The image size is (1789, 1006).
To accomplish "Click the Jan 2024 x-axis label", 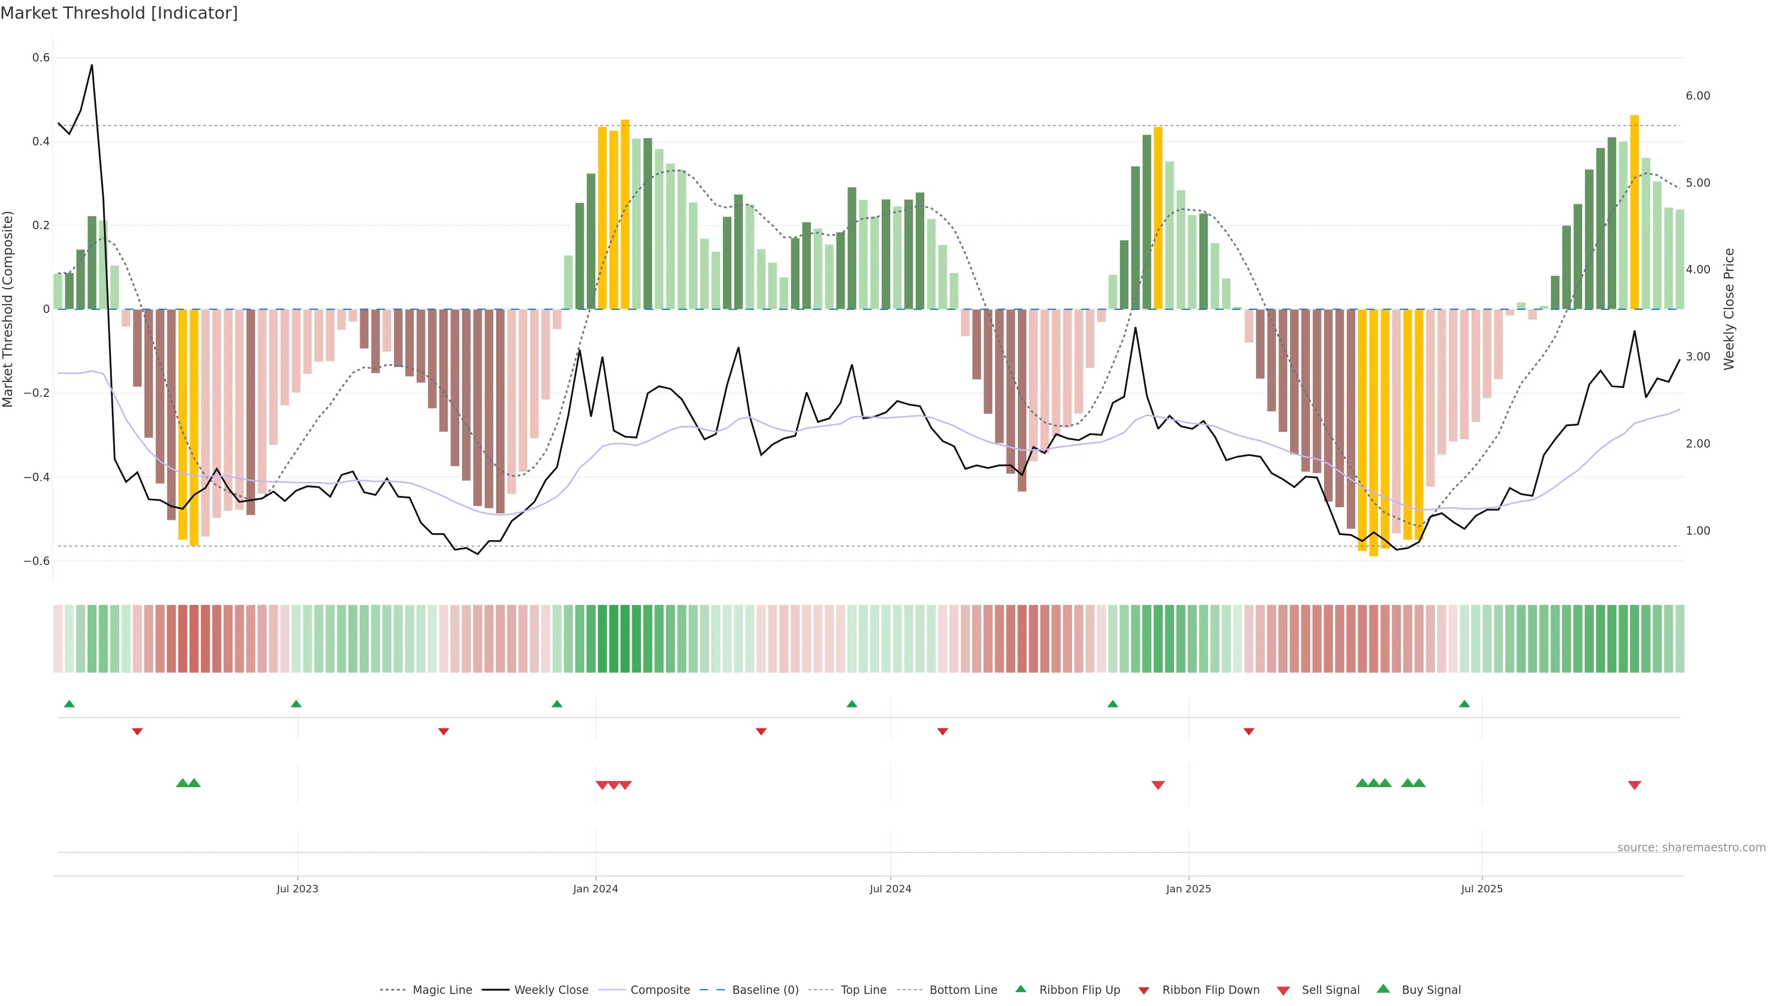I will [595, 889].
